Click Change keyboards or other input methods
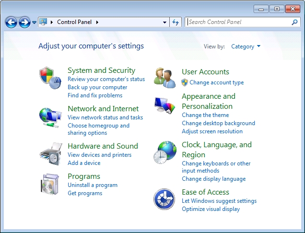Screen dimensions: 305x233 216,167
